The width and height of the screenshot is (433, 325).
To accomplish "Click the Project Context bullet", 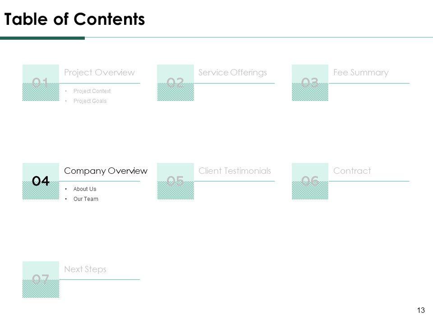I will (x=92, y=91).
